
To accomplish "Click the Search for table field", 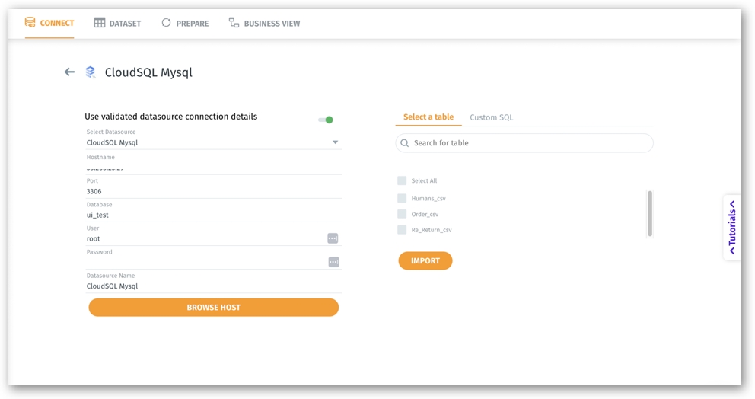I will coord(529,143).
